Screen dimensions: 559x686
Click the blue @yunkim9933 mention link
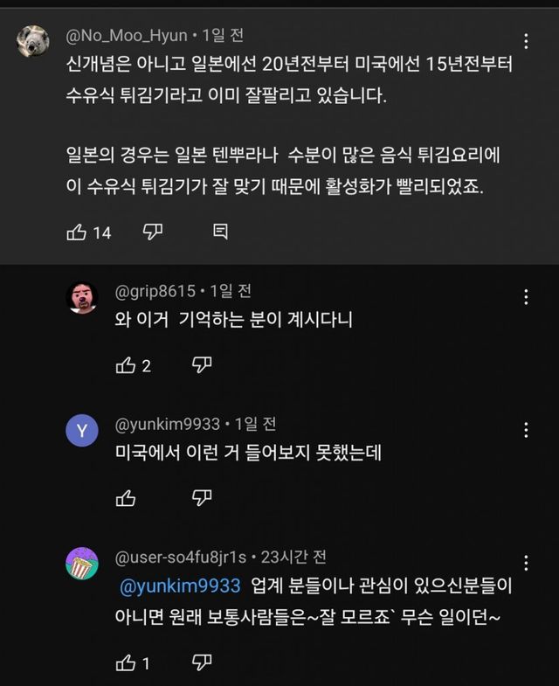[178, 586]
